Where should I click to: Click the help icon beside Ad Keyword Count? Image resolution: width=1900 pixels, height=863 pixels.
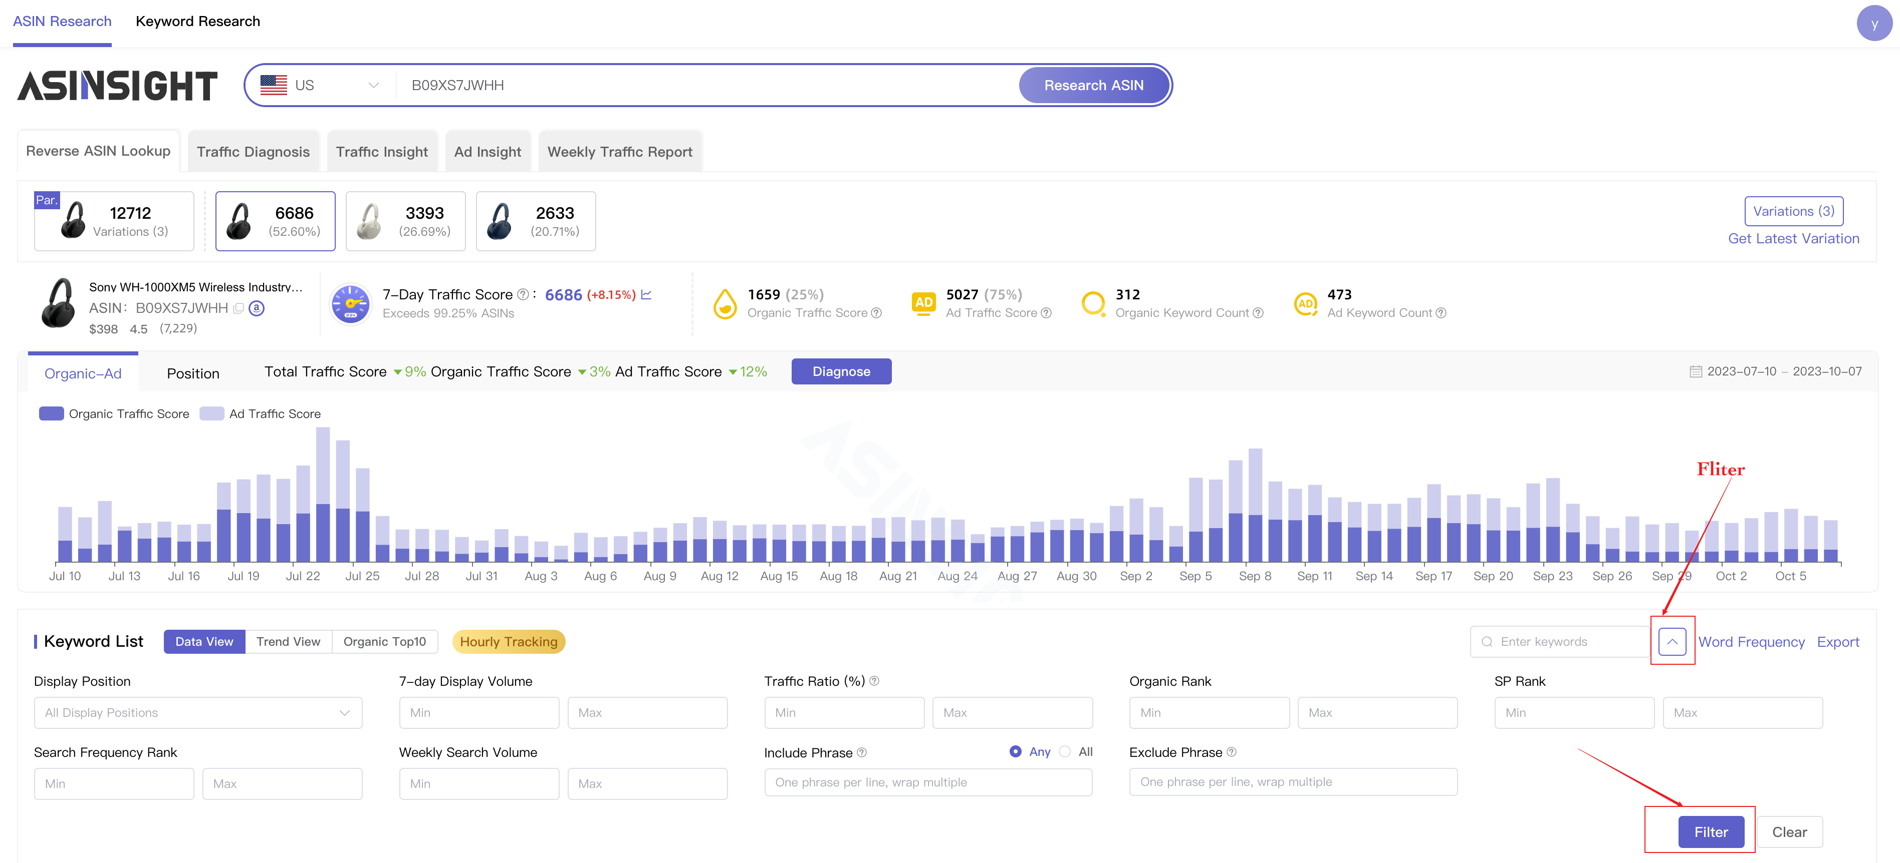(1441, 313)
